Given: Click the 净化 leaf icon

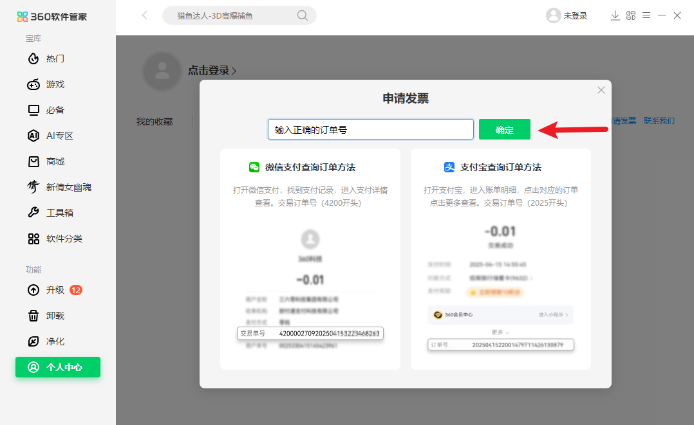Looking at the screenshot, I should point(33,341).
